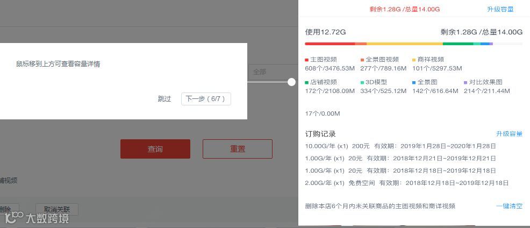Click the 1.00G/年 20元 record starting 2018年12月18日
This screenshot has width=530, height=228.
pos(400,170)
